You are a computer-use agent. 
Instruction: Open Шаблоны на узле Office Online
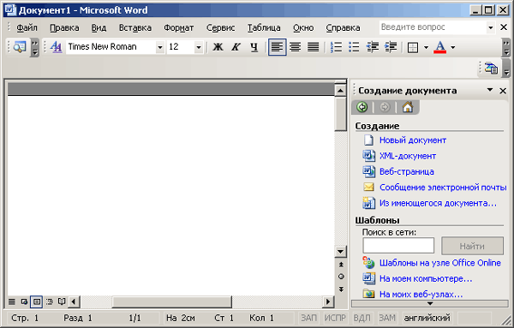point(440,263)
